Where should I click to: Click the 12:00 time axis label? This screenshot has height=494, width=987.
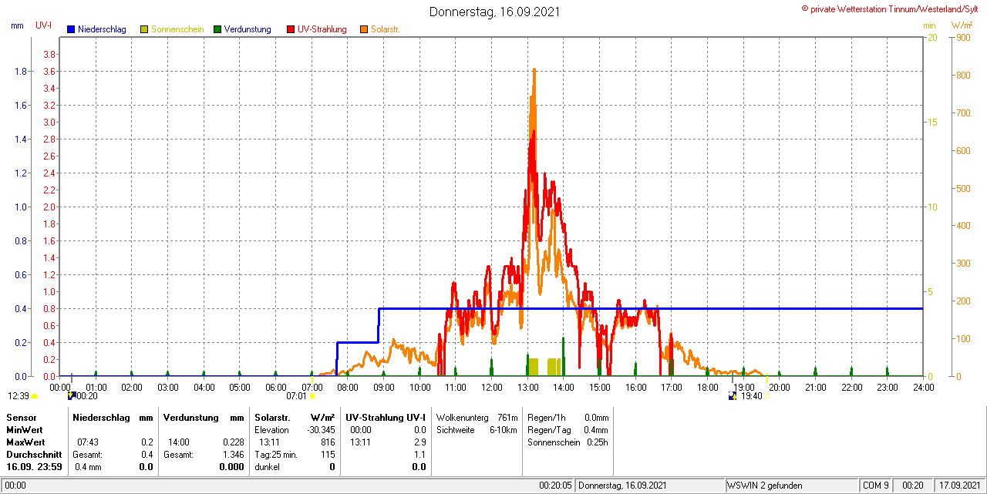(x=491, y=387)
